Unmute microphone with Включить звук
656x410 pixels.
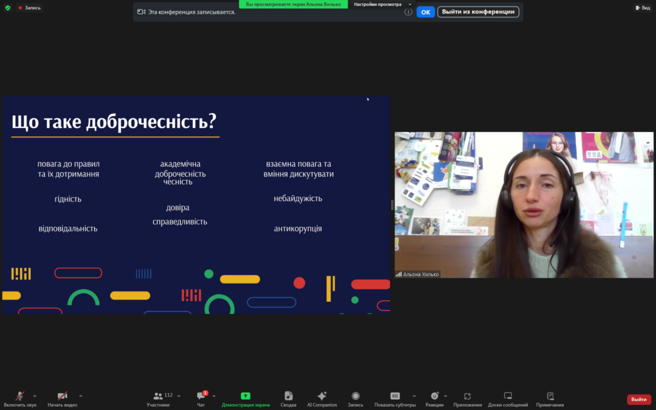[x=20, y=398]
